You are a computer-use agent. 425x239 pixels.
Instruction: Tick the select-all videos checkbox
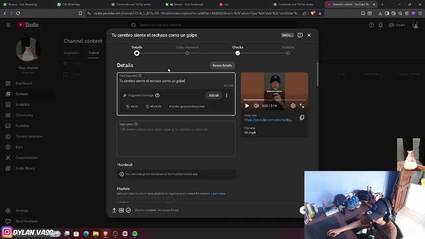tap(65, 74)
